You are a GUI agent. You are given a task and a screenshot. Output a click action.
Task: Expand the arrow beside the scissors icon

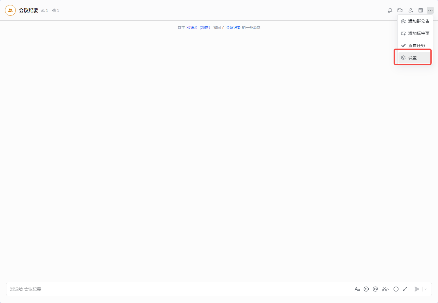[x=388, y=289]
